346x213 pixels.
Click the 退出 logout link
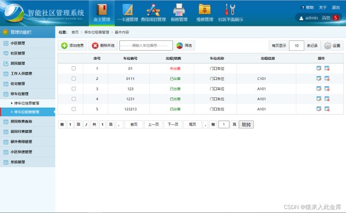[336, 7]
